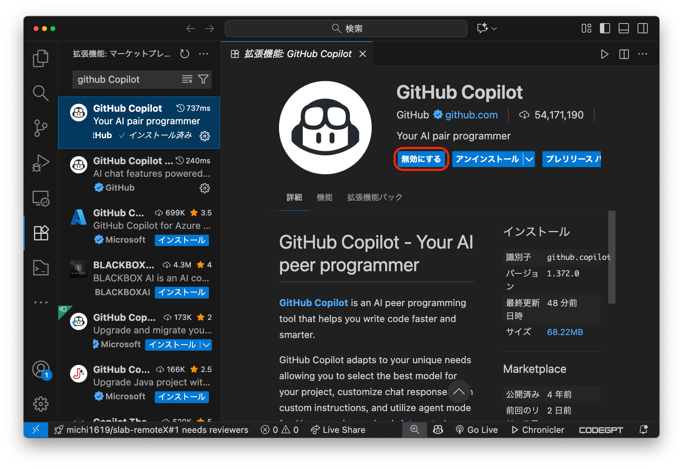683x469 pixels.
Task: Show additional views via activity bar ellipsis
Action: (x=41, y=302)
